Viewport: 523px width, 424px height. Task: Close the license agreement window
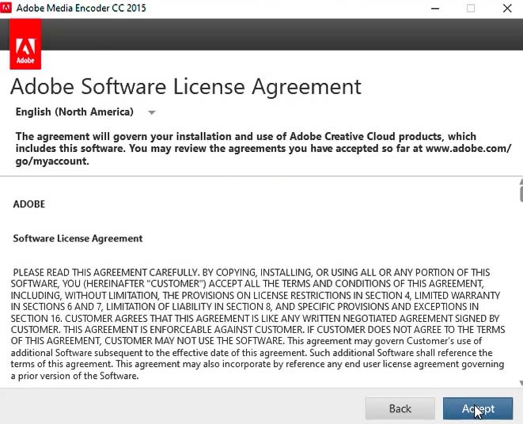[x=506, y=9]
